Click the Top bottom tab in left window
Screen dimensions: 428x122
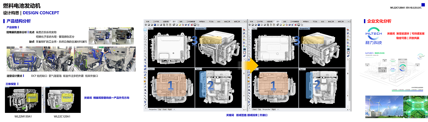point(160,109)
